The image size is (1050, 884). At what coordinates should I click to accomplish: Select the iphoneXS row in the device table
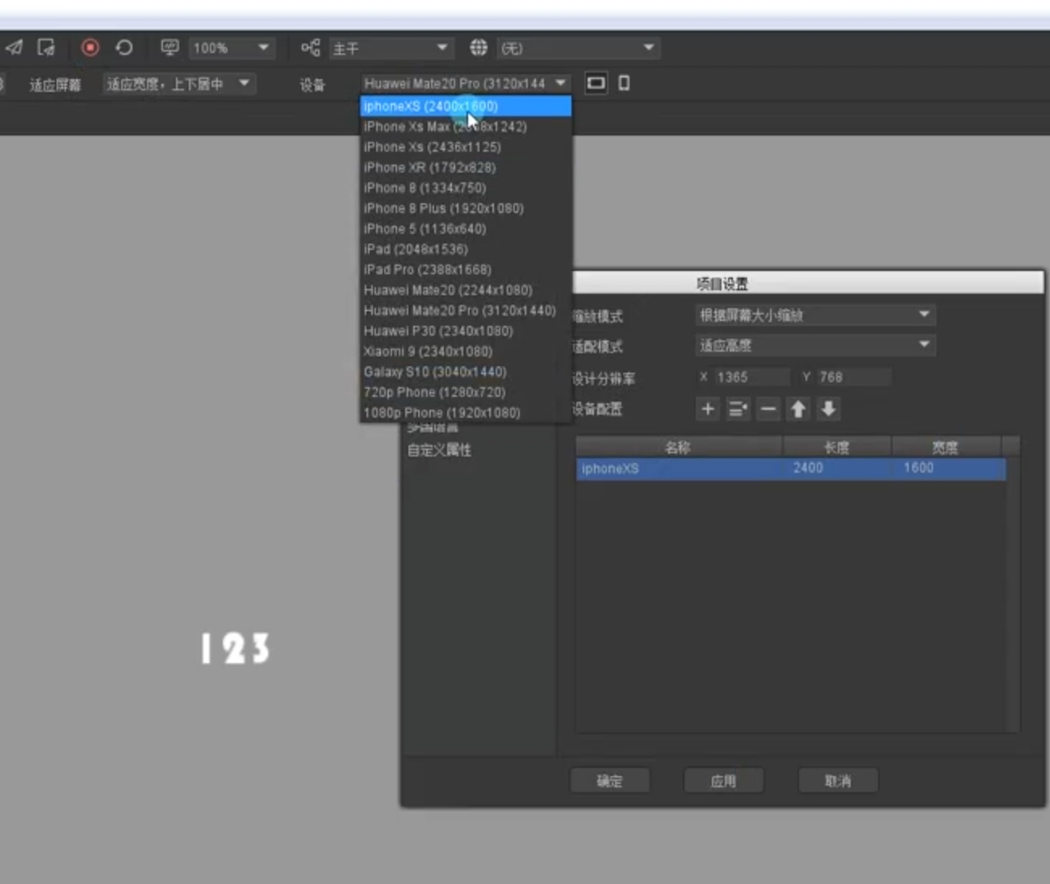[x=791, y=469]
